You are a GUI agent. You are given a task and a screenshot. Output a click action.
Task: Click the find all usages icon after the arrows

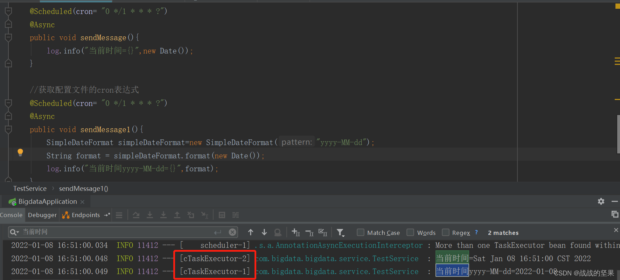click(278, 232)
